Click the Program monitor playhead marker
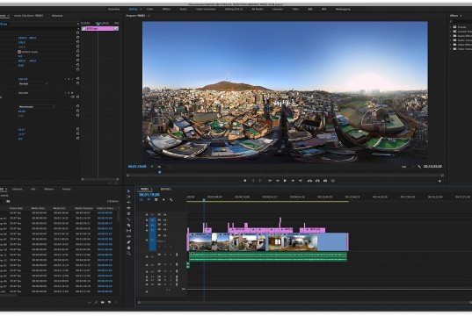This screenshot has height=316, width=472. (160, 172)
